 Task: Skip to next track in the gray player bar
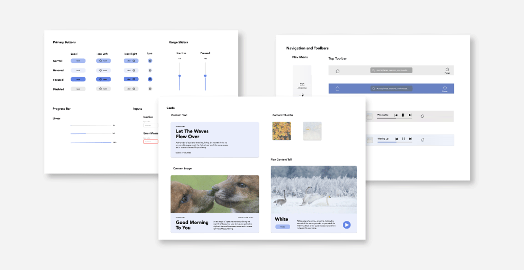click(410, 116)
